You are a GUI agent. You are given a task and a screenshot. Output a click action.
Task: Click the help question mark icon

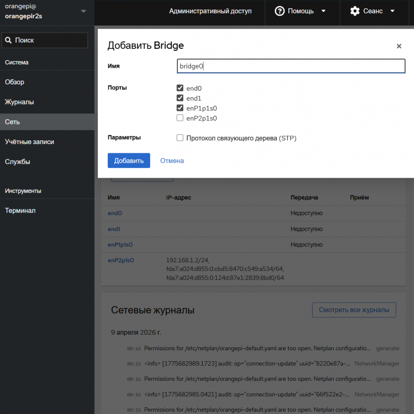[279, 11]
